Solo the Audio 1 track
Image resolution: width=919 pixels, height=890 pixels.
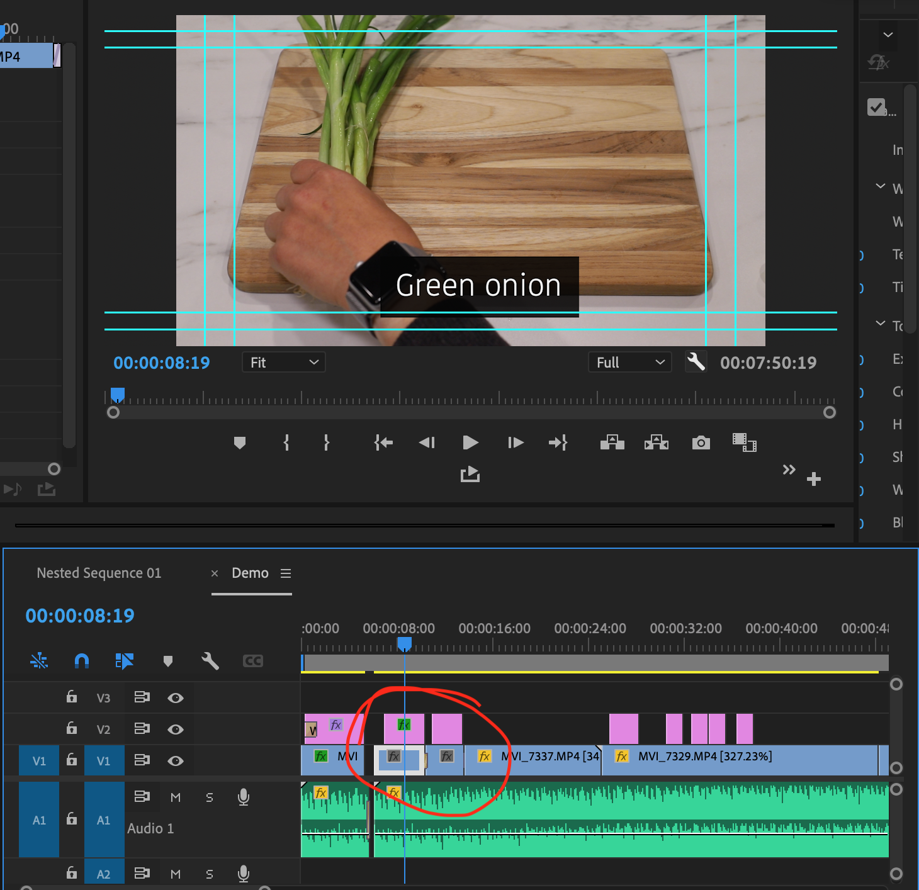(x=209, y=796)
